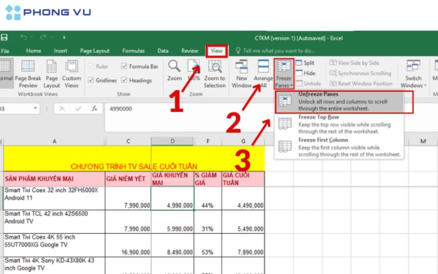This screenshot has height=274, width=438.
Task: Switch to Page Layout workbook view
Action: [52, 74]
